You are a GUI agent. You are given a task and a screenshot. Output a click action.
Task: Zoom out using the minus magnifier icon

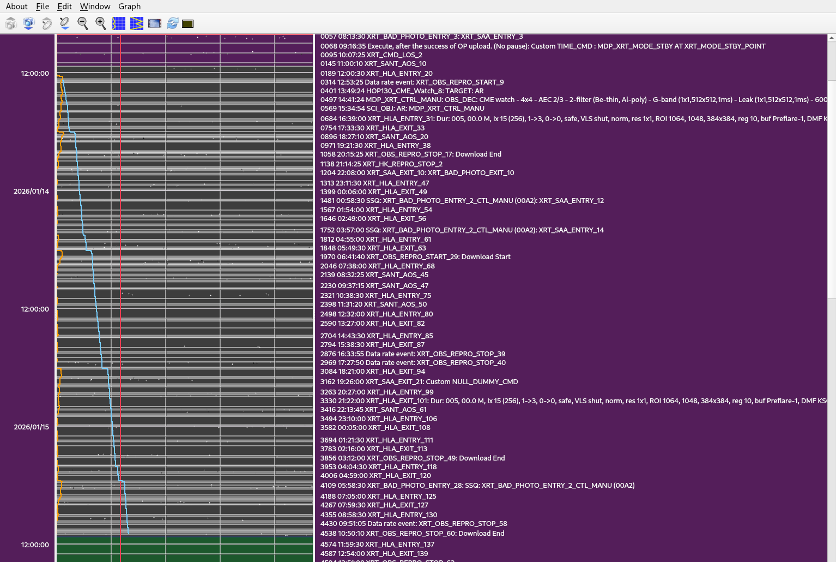82,23
